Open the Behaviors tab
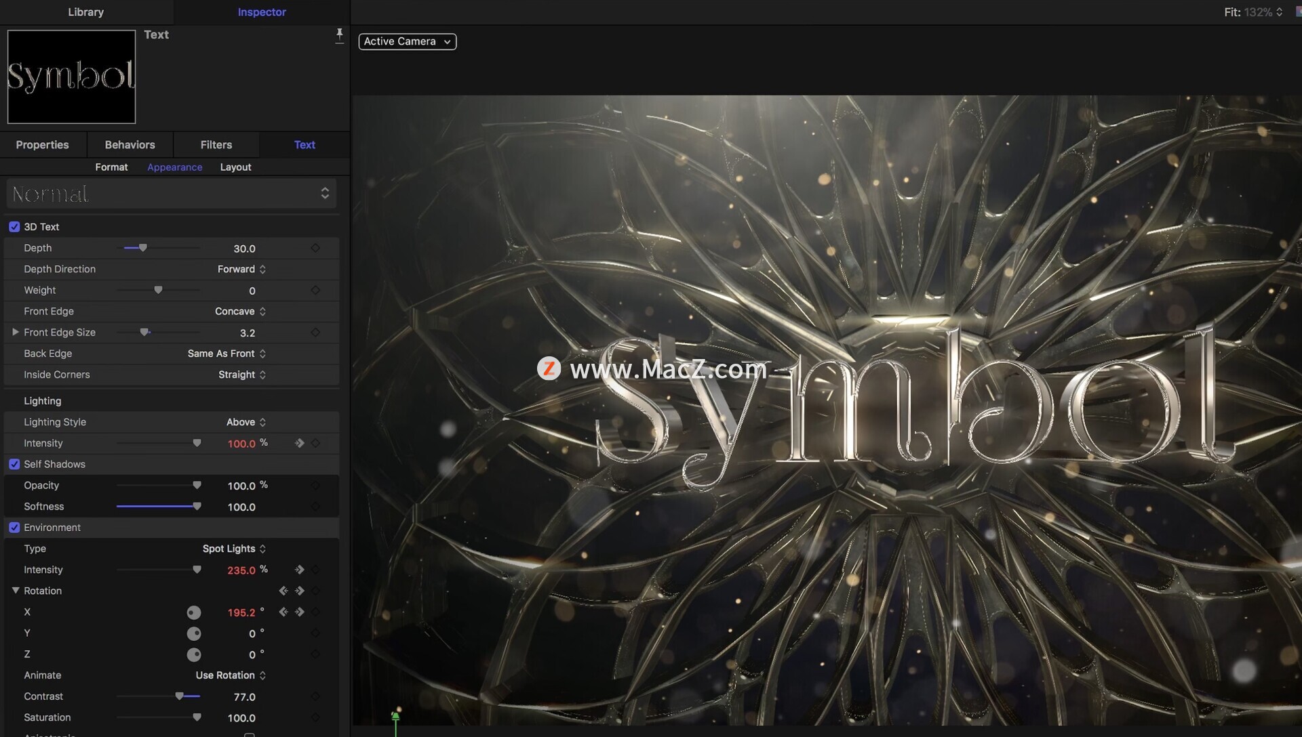Image resolution: width=1302 pixels, height=737 pixels. click(x=130, y=145)
